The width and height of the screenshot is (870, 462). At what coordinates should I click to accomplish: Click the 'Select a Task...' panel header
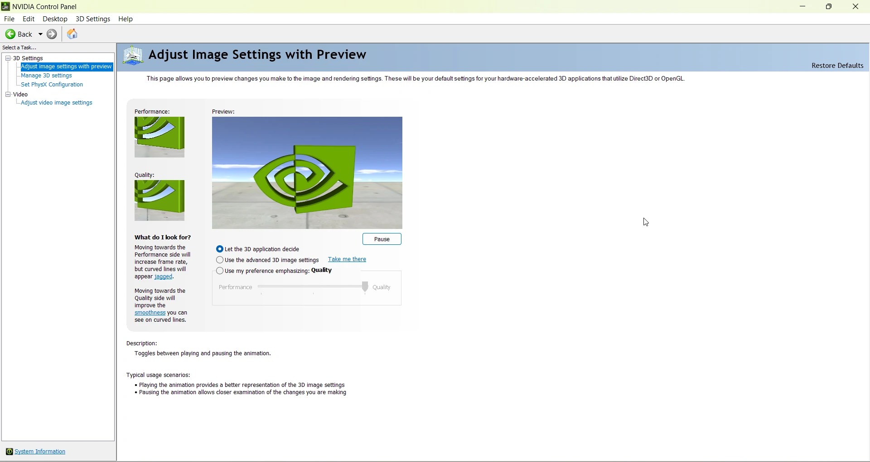[x=19, y=48]
